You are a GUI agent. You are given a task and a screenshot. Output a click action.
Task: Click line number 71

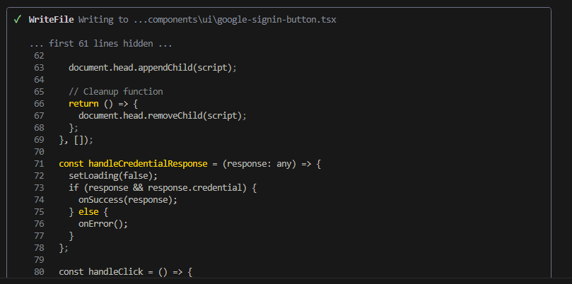39,164
